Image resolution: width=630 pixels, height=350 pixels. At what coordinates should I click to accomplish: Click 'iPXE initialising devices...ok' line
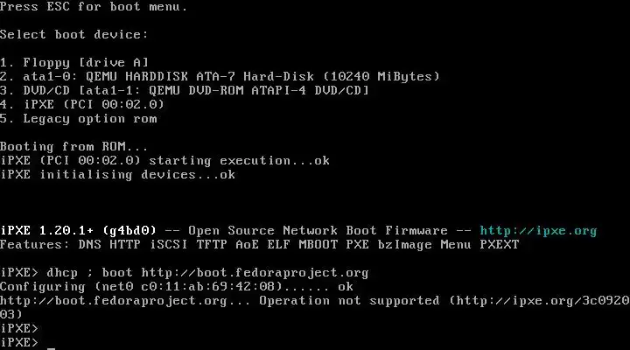(118, 175)
